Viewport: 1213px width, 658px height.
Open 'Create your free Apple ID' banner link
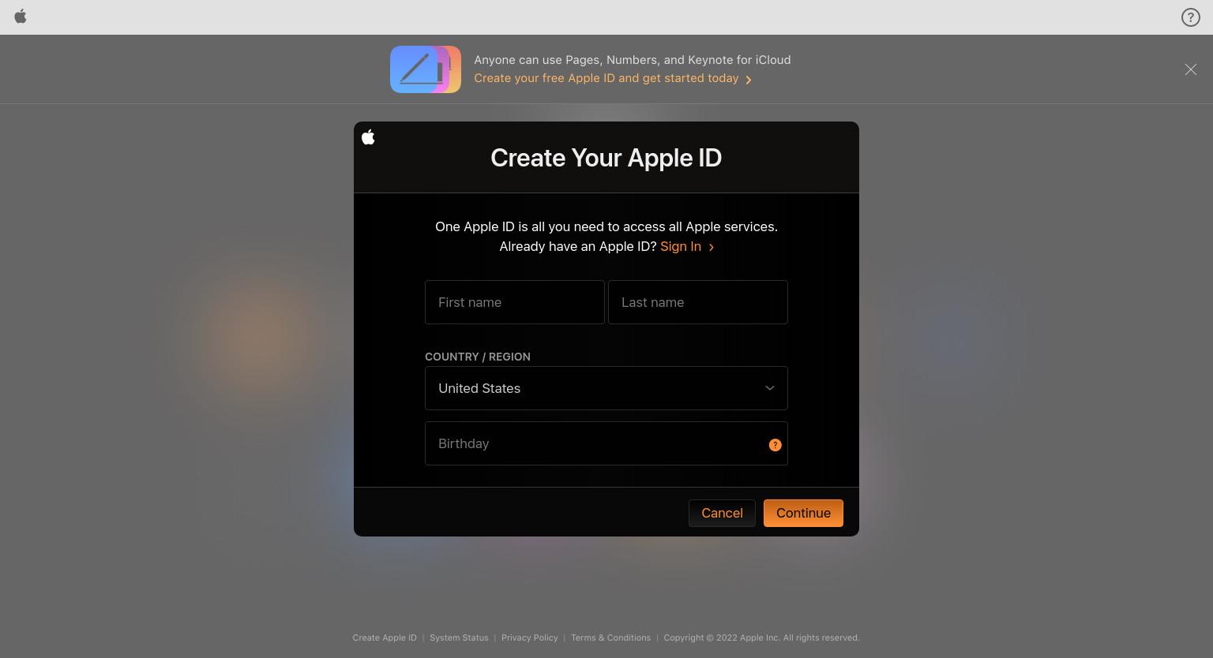coord(613,78)
